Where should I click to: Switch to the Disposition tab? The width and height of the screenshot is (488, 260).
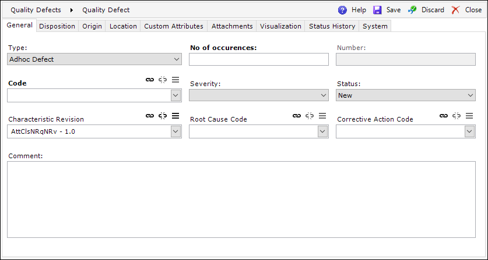[57, 26]
